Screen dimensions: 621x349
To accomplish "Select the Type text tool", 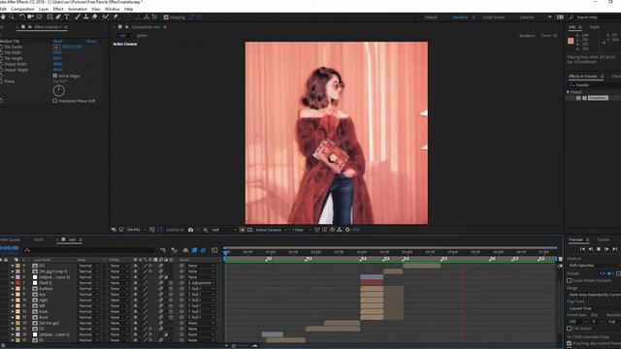I will [67, 17].
